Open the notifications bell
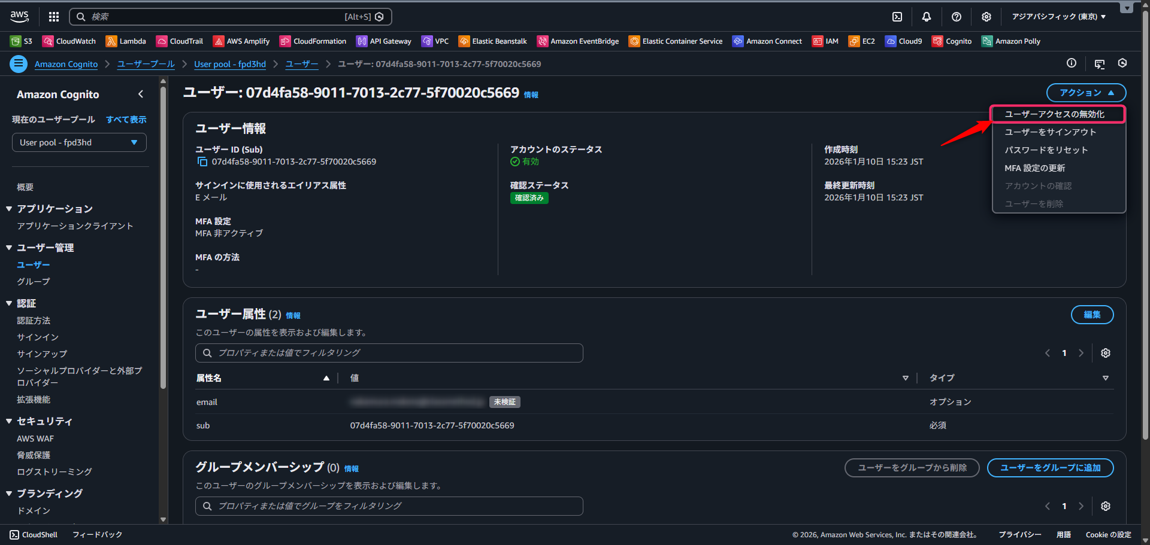Screen dimensions: 1150x545 [927, 17]
